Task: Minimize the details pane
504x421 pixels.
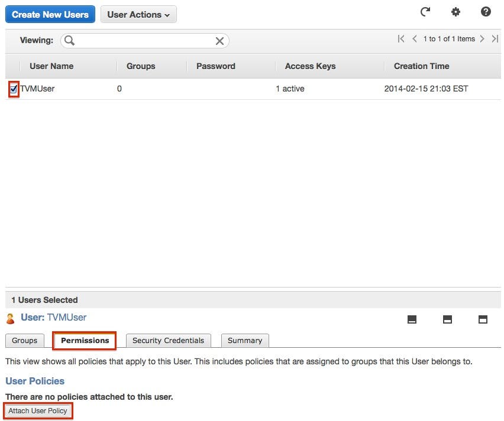Action: pyautogui.click(x=412, y=319)
